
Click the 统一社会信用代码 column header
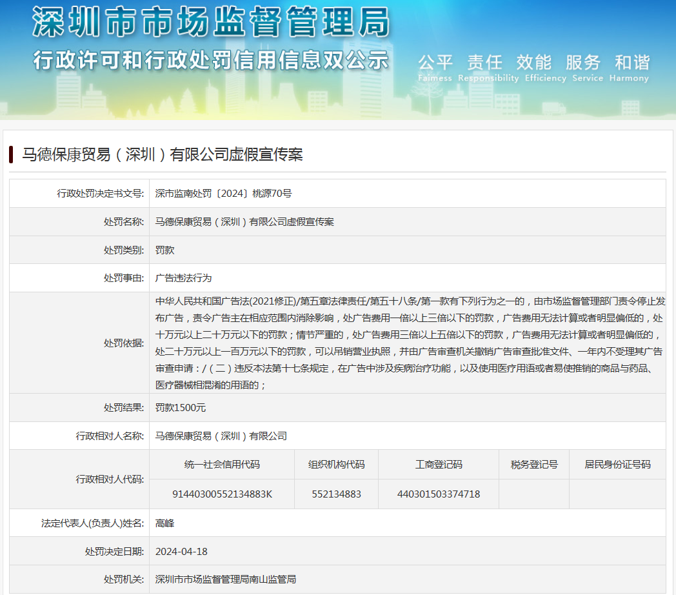coord(222,465)
